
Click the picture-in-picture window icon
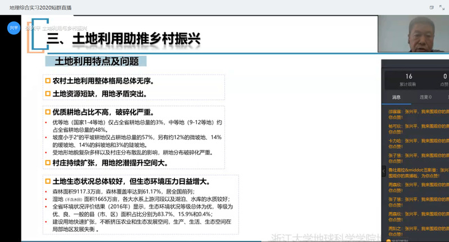pos(432,7)
